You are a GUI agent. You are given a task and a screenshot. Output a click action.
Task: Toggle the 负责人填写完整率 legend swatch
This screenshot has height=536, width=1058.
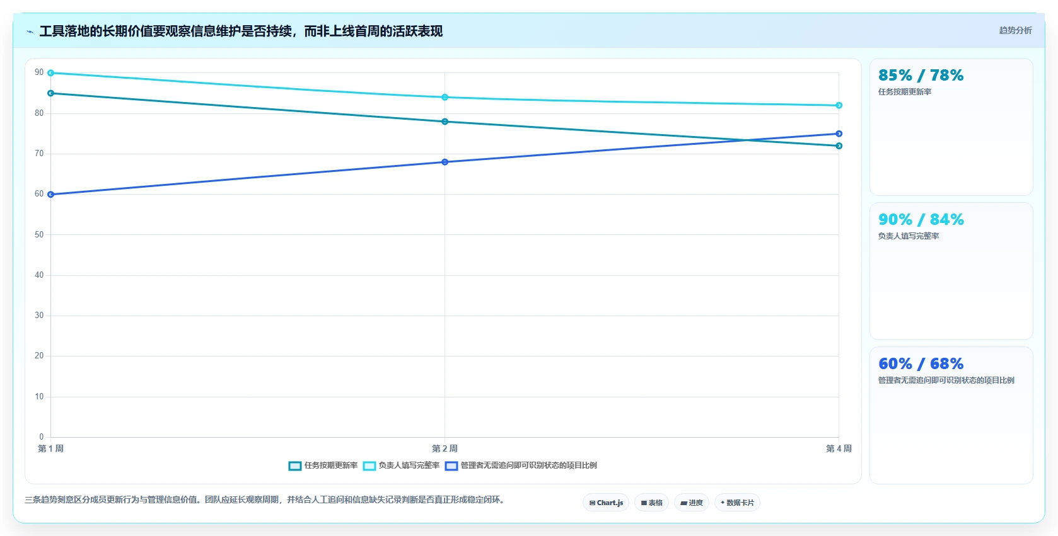click(x=369, y=466)
